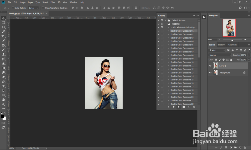Open the blend mode Normal dropdown
The height and width of the screenshot is (150, 251).
220,55
